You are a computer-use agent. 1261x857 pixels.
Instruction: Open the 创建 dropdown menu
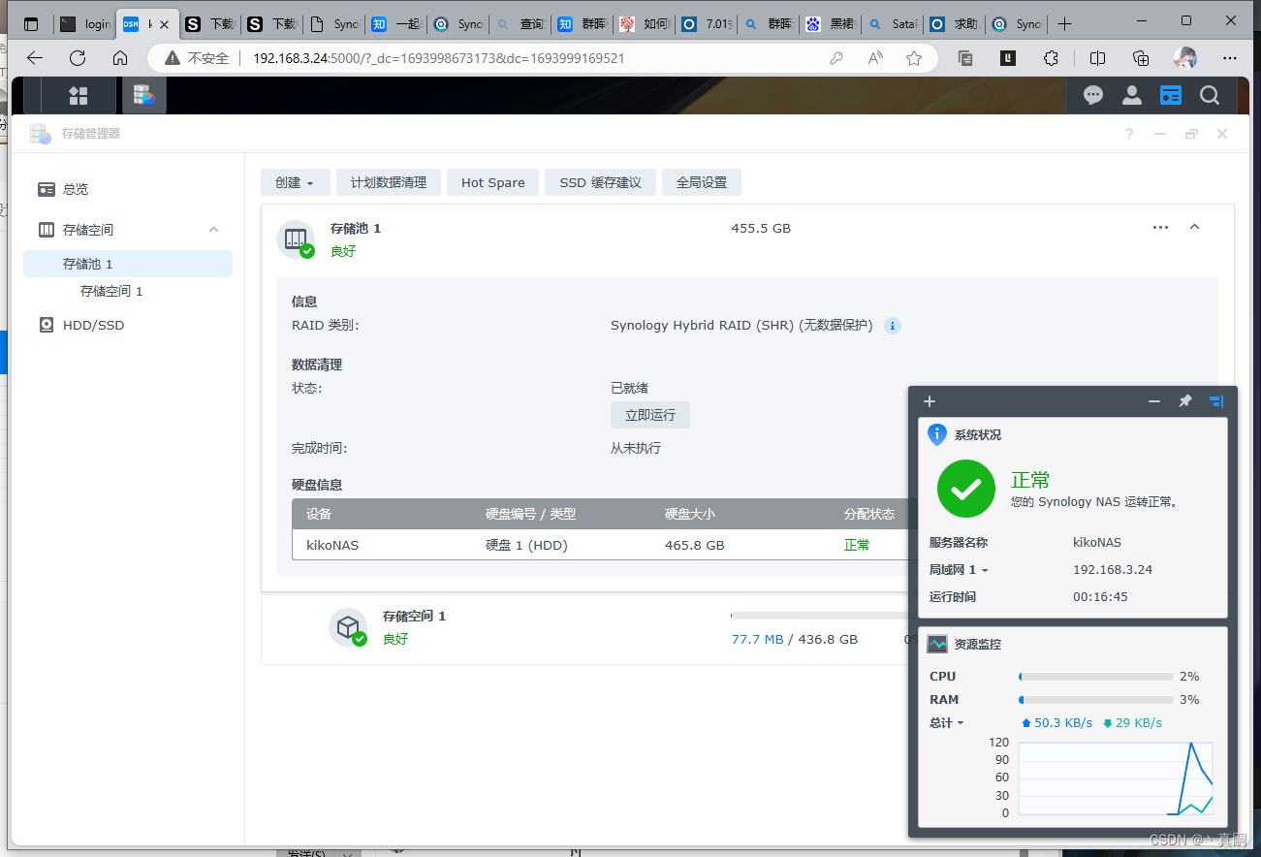295,182
